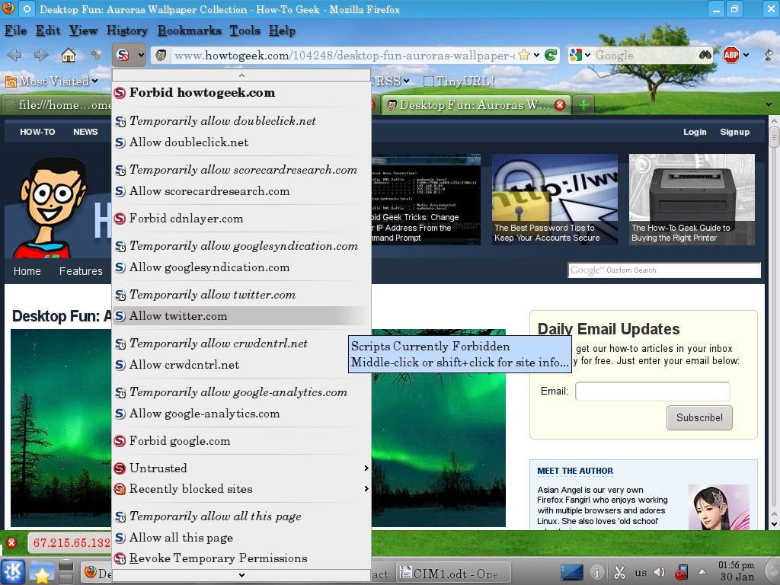This screenshot has width=780, height=585.
Task: Open the History menu
Action: [127, 30]
